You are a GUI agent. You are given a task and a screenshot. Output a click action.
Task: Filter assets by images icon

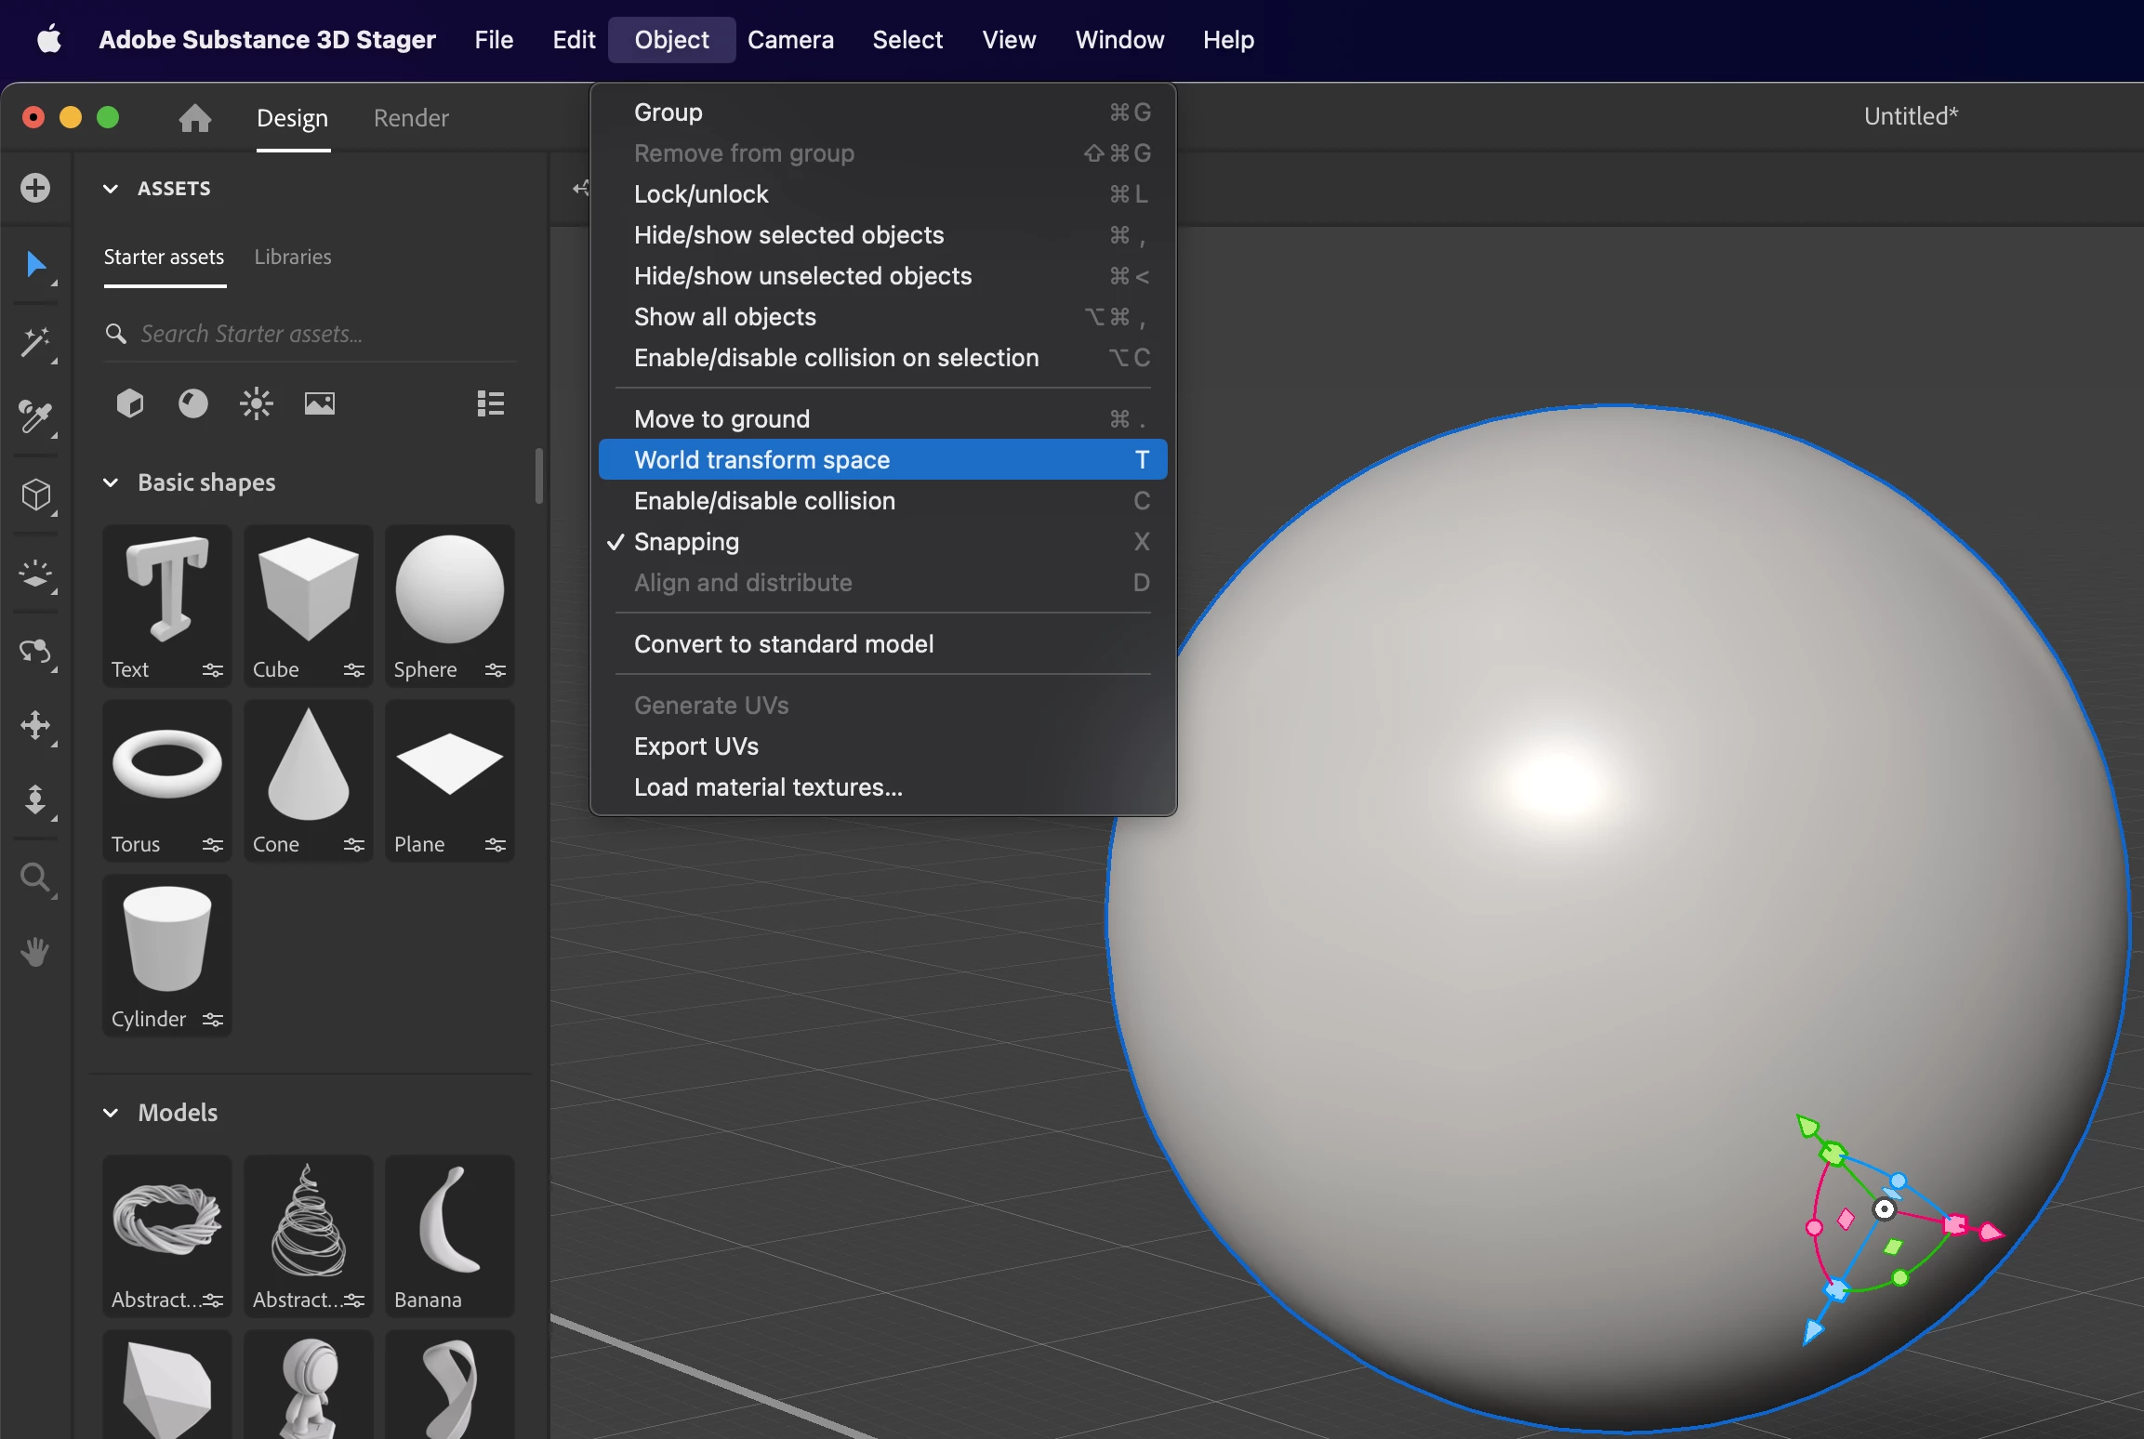click(319, 403)
